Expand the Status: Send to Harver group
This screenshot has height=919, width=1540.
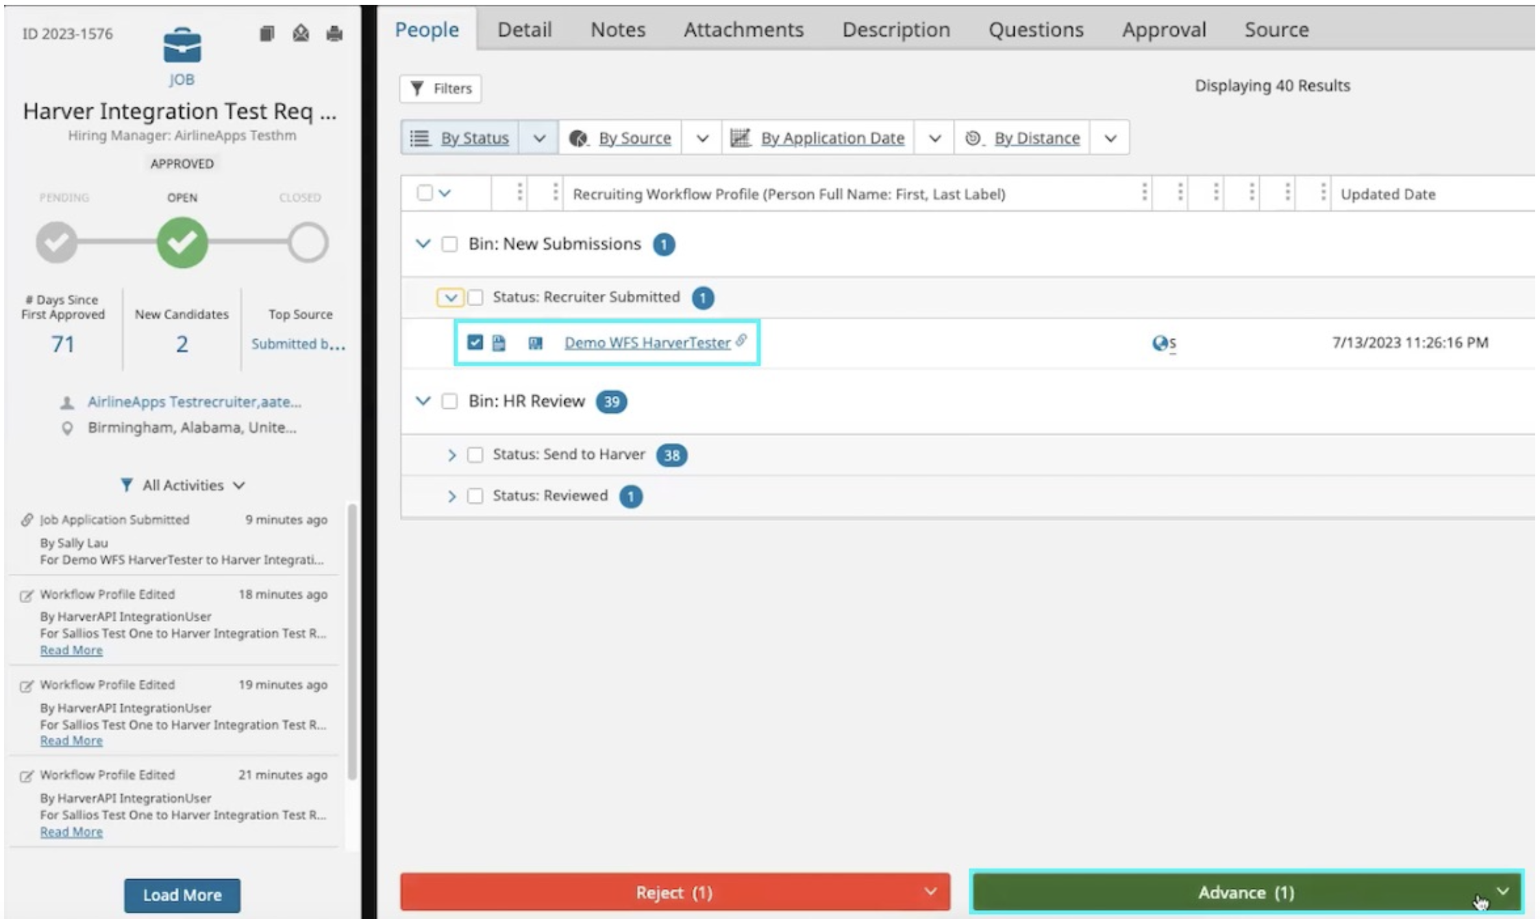coord(452,454)
